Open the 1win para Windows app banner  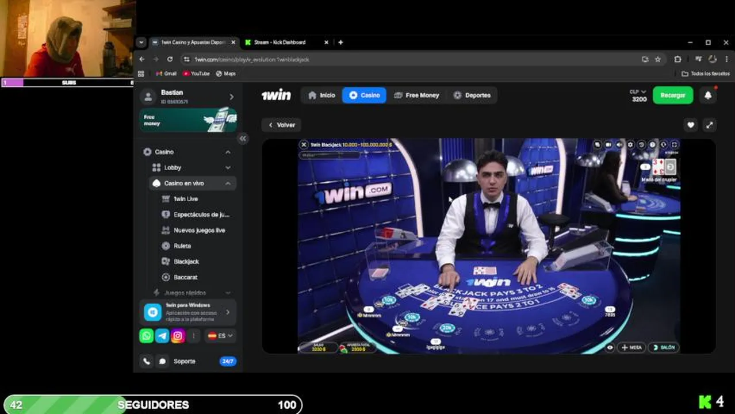pyautogui.click(x=188, y=312)
